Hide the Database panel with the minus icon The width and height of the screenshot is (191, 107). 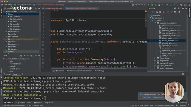click(186, 9)
